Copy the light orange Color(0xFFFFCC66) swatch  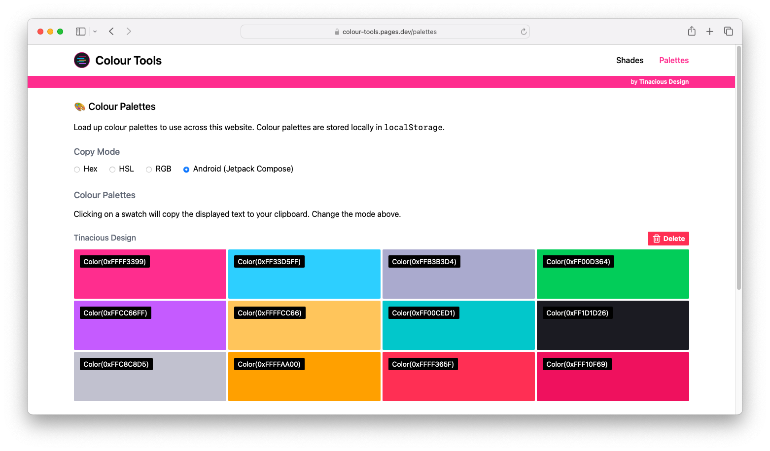[304, 325]
